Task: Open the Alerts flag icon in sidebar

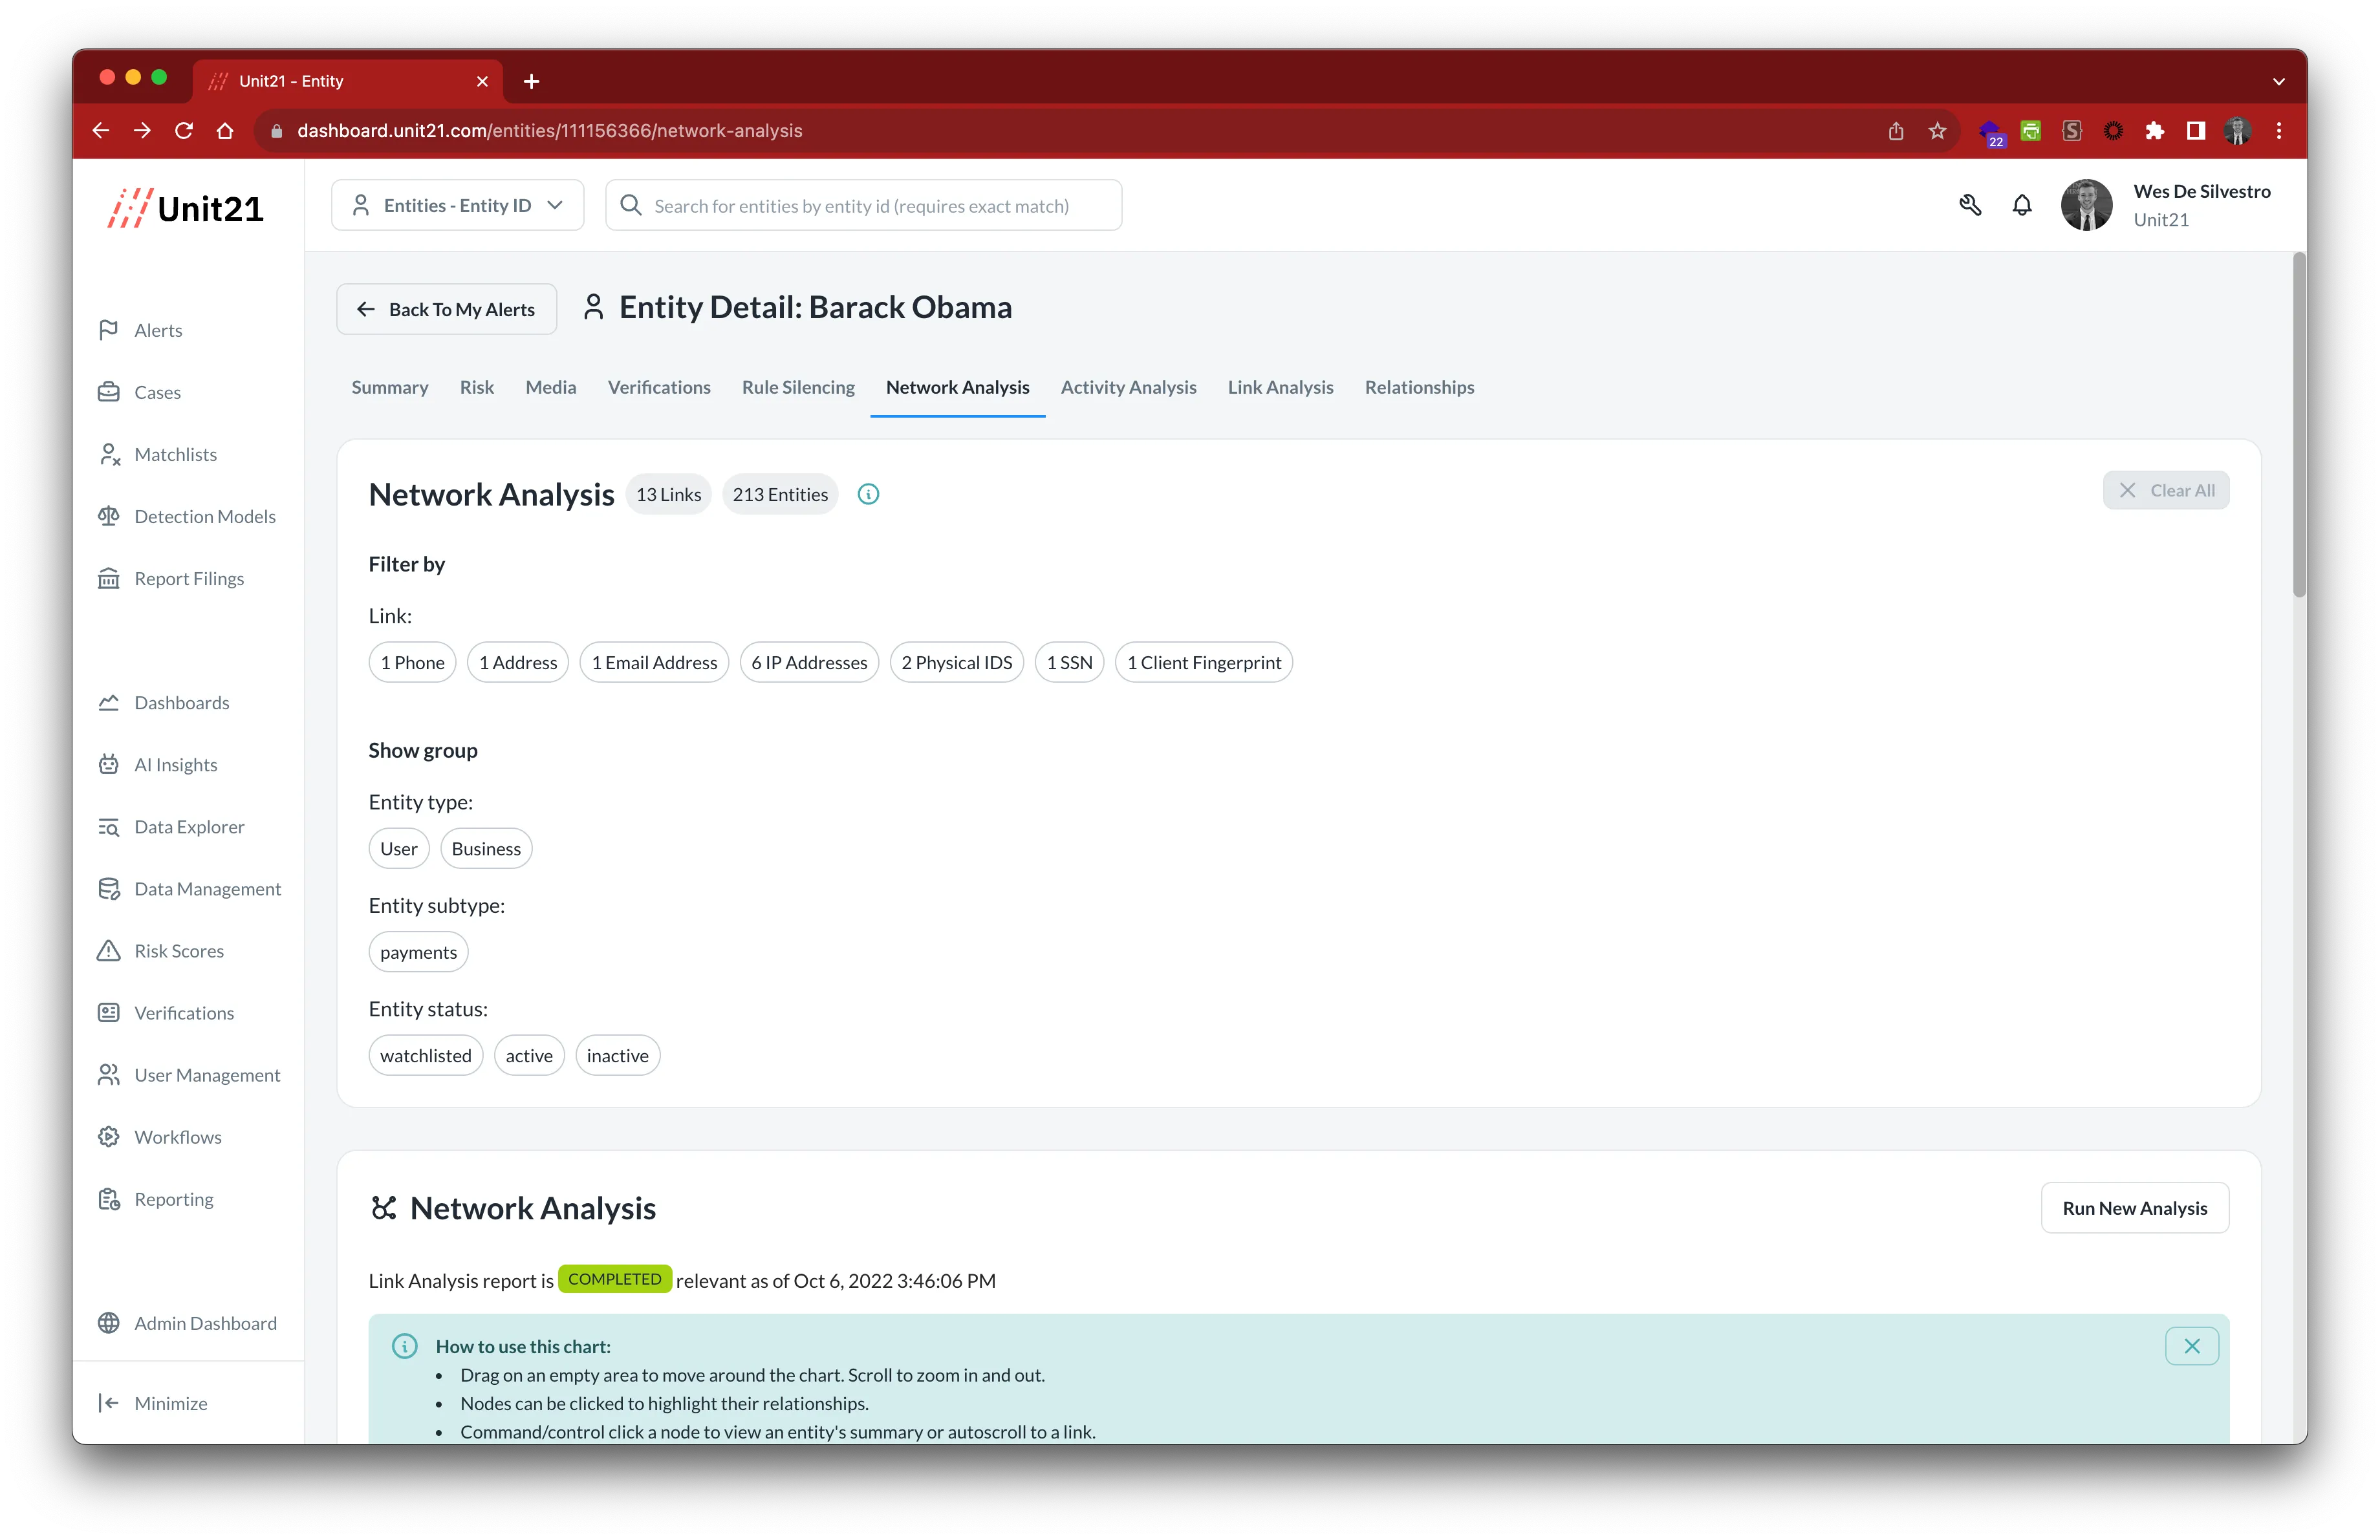Action: 109,330
